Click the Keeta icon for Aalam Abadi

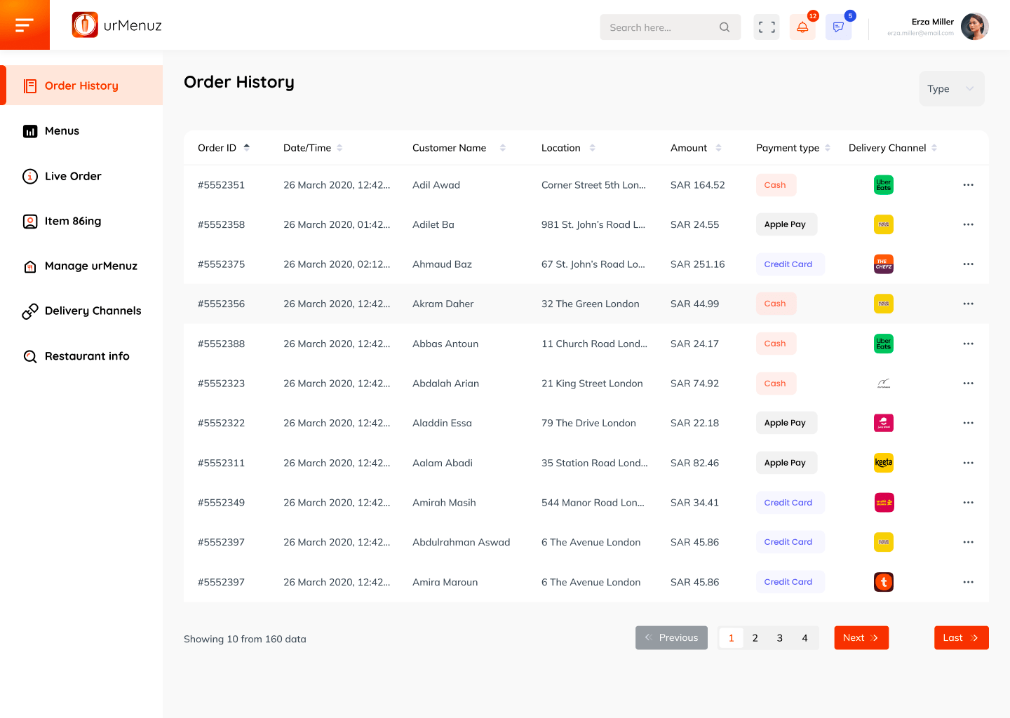coord(883,463)
